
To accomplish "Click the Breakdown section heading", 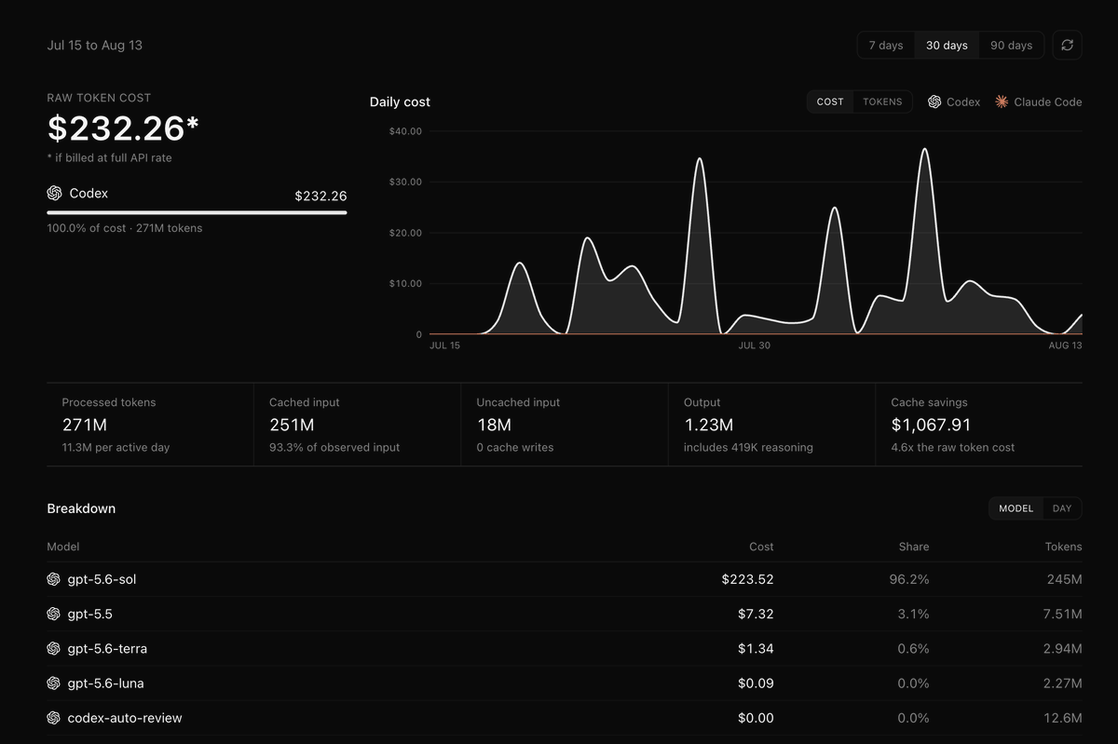I will click(81, 508).
